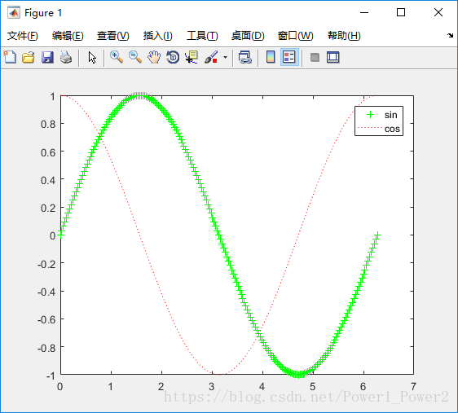Toggle the Insert Legend toolbar button
The height and width of the screenshot is (413, 458).
pyautogui.click(x=289, y=57)
